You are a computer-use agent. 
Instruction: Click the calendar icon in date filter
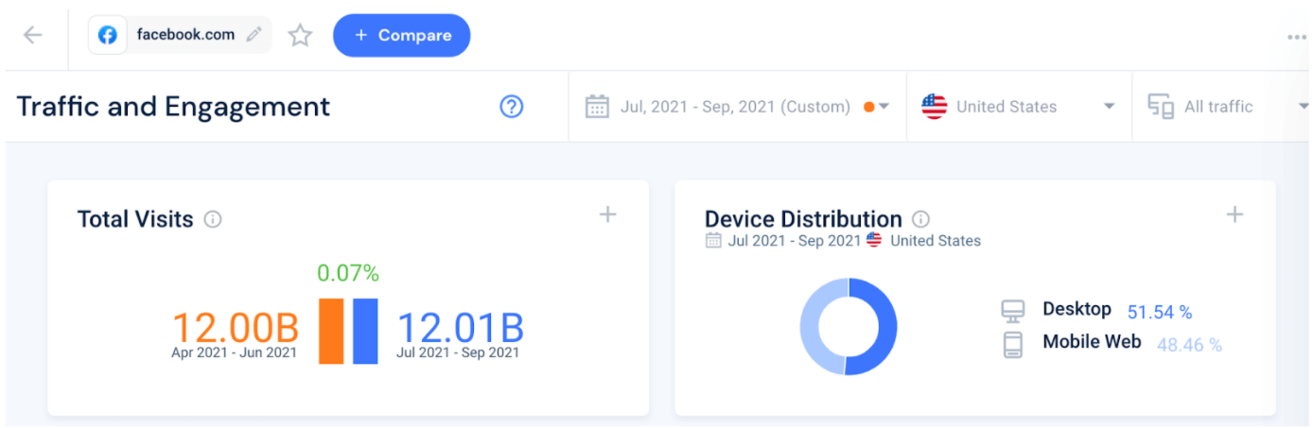pyautogui.click(x=597, y=107)
